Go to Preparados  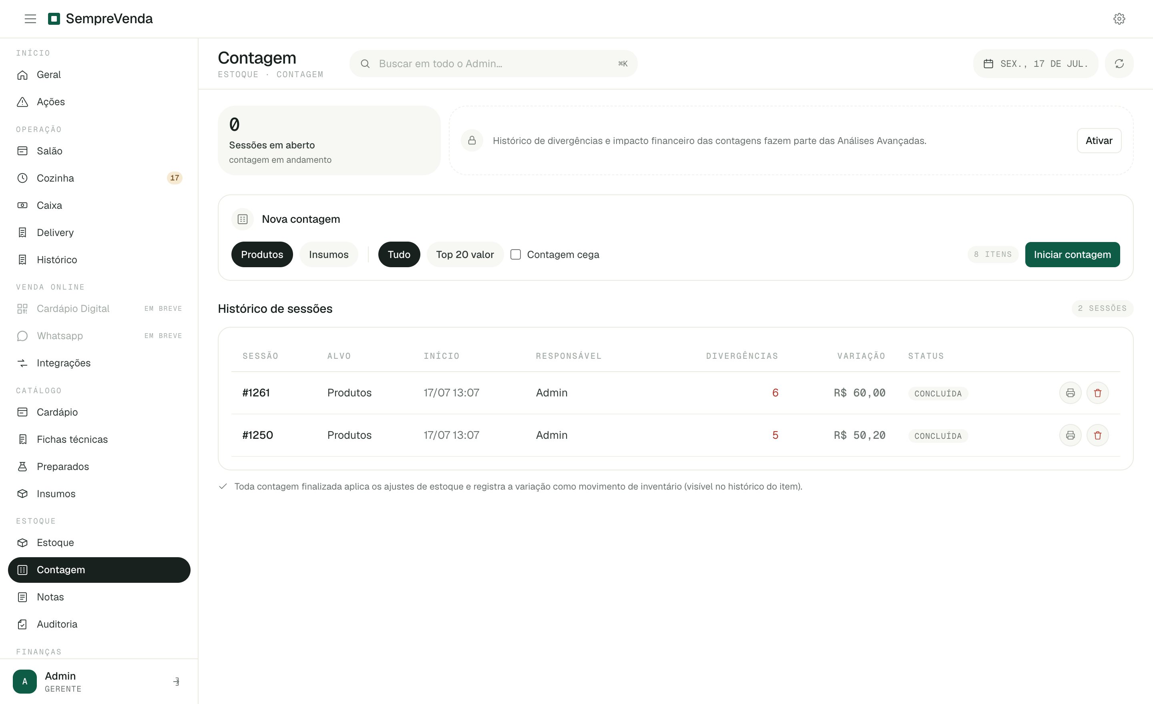(x=99, y=466)
